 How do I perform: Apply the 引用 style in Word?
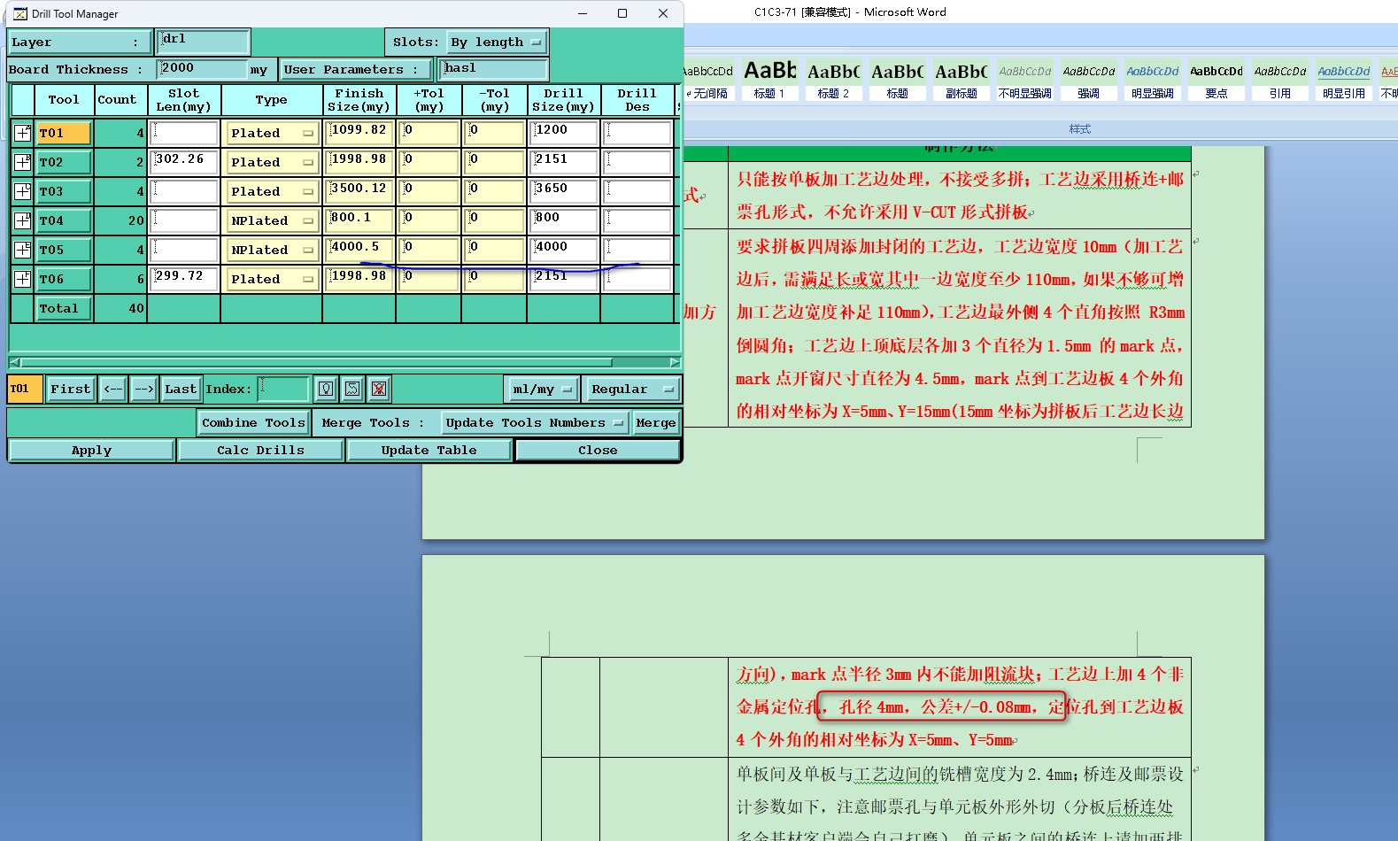tap(1279, 80)
